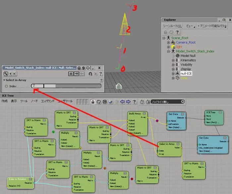Click the recycle U-shaped icon in property editor
The width and height of the screenshot is (232, 194).
coord(90,74)
